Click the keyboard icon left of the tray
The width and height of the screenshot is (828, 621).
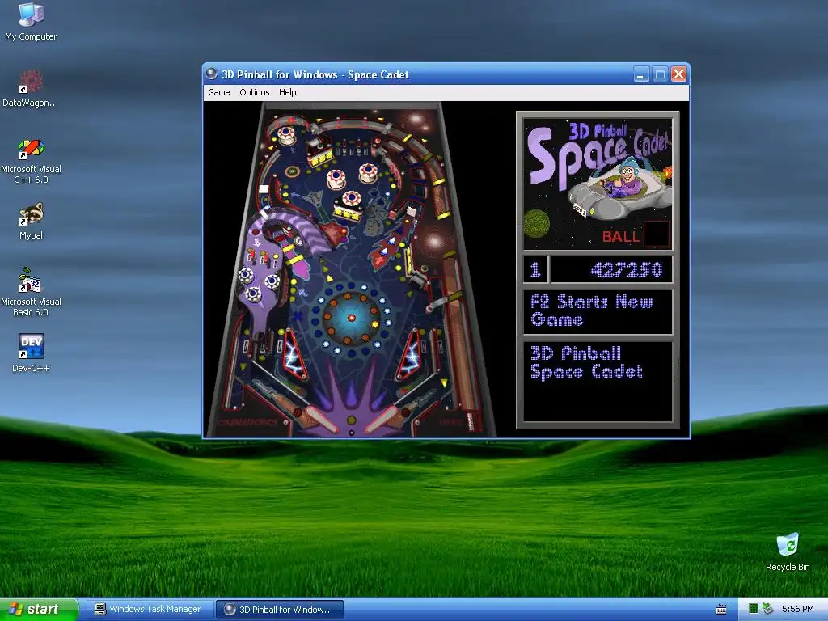pyautogui.click(x=720, y=610)
